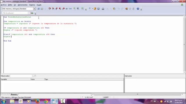Open the Archivo menu
This screenshot has height=104, width=186.
point(4,5)
